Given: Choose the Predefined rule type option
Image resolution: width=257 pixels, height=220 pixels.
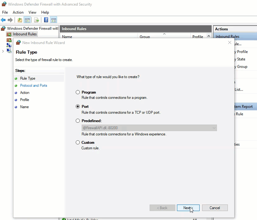Looking at the screenshot, I should tap(78, 121).
